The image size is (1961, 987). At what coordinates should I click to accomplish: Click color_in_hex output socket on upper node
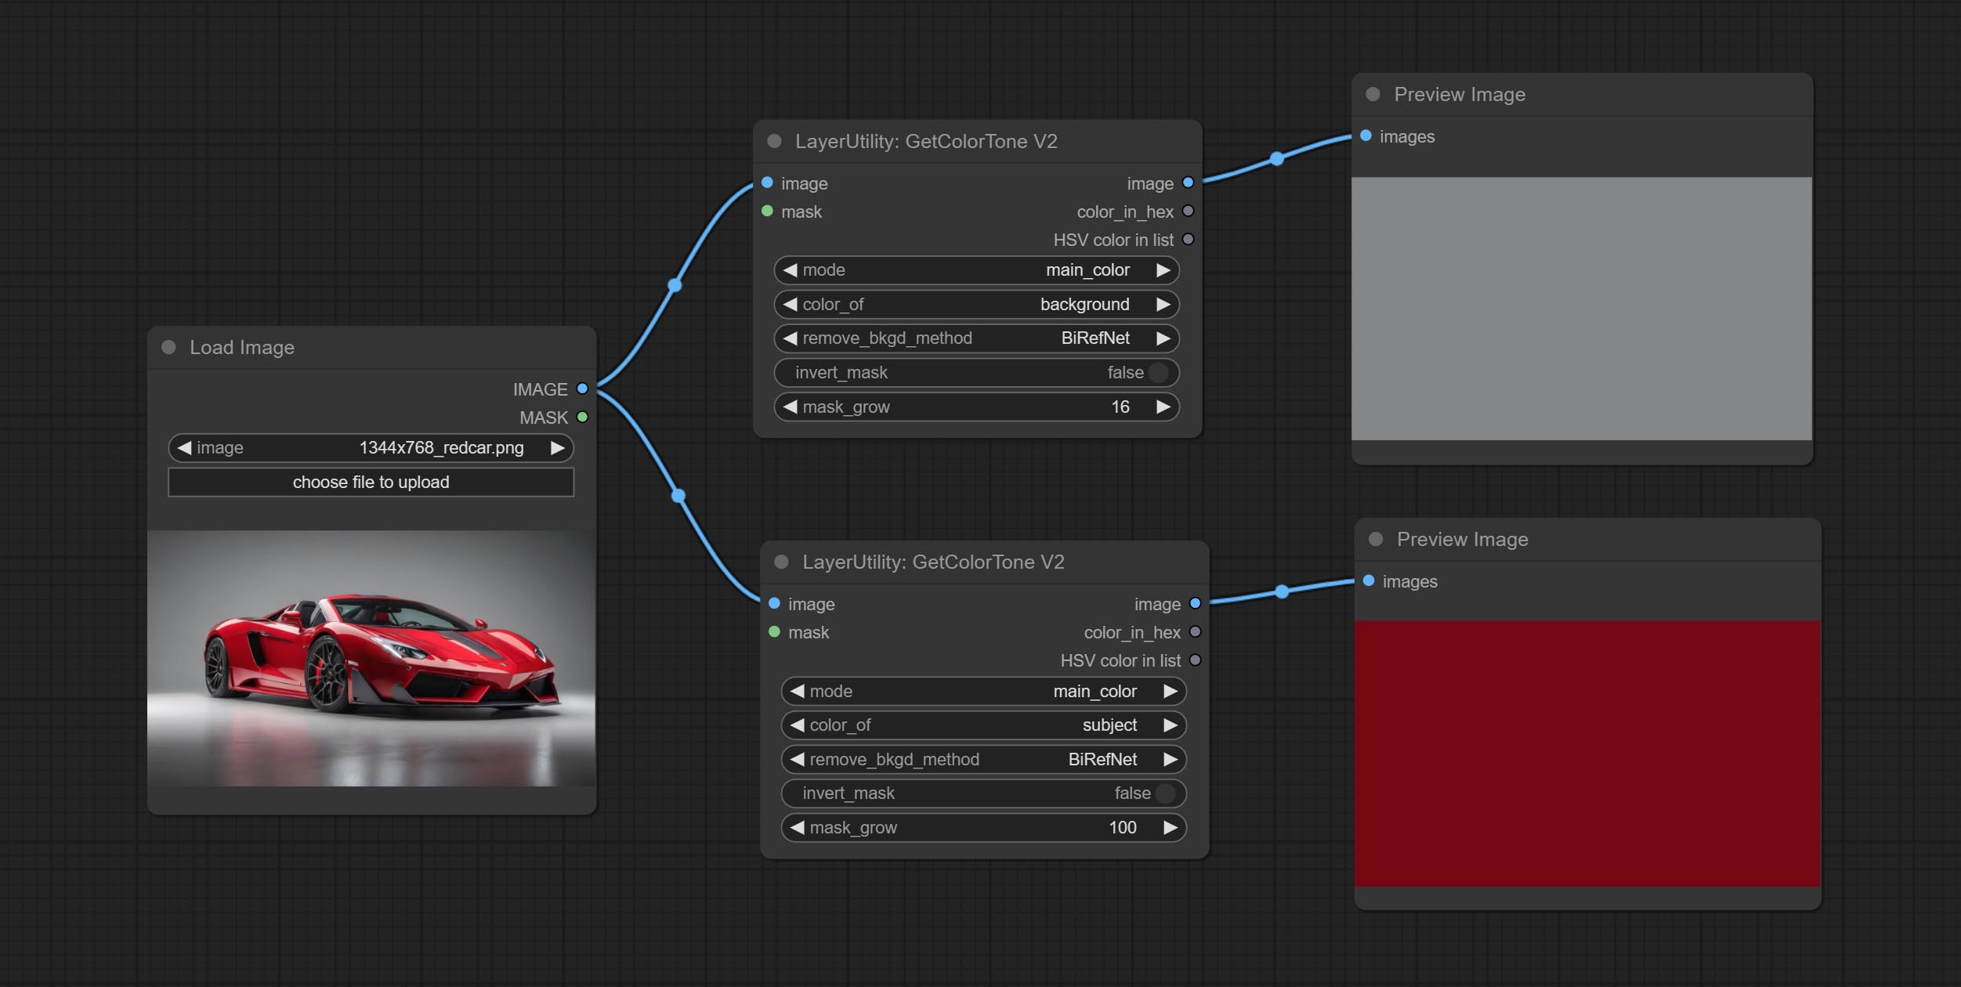coord(1188,211)
